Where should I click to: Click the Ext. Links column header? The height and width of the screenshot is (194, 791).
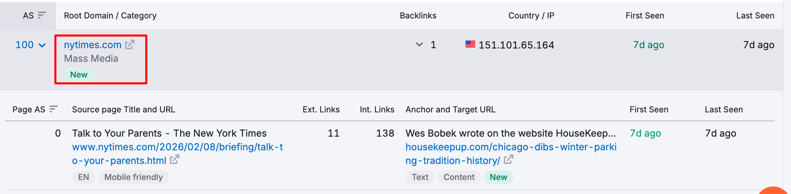(321, 110)
